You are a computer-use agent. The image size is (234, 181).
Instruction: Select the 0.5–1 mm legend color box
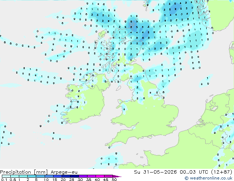click(15, 176)
